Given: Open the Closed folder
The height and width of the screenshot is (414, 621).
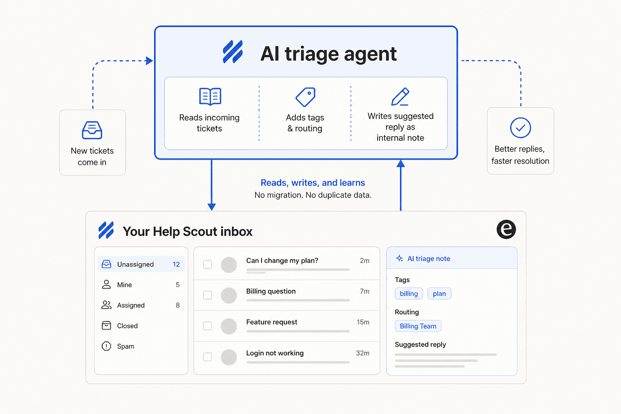Looking at the screenshot, I should pyautogui.click(x=141, y=325).
